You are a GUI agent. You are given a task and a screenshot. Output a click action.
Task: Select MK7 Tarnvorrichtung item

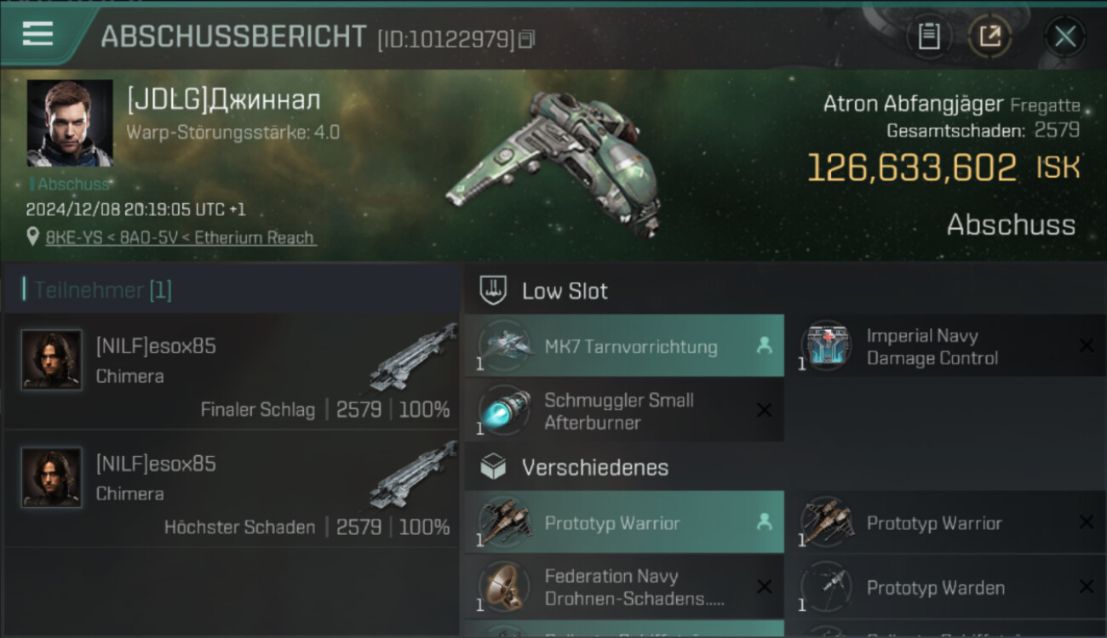[624, 346]
